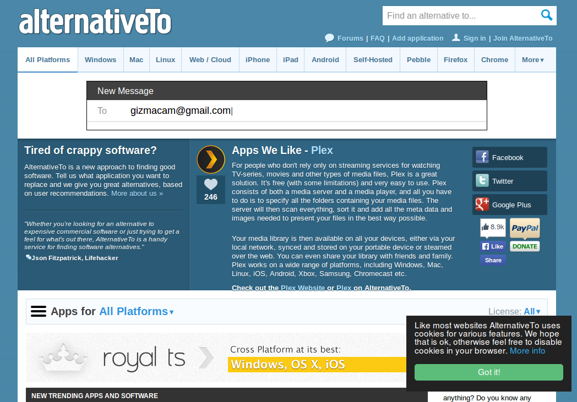Viewport: 577px width, 402px height.
Task: Switch to the Firefox tab
Action: click(455, 60)
